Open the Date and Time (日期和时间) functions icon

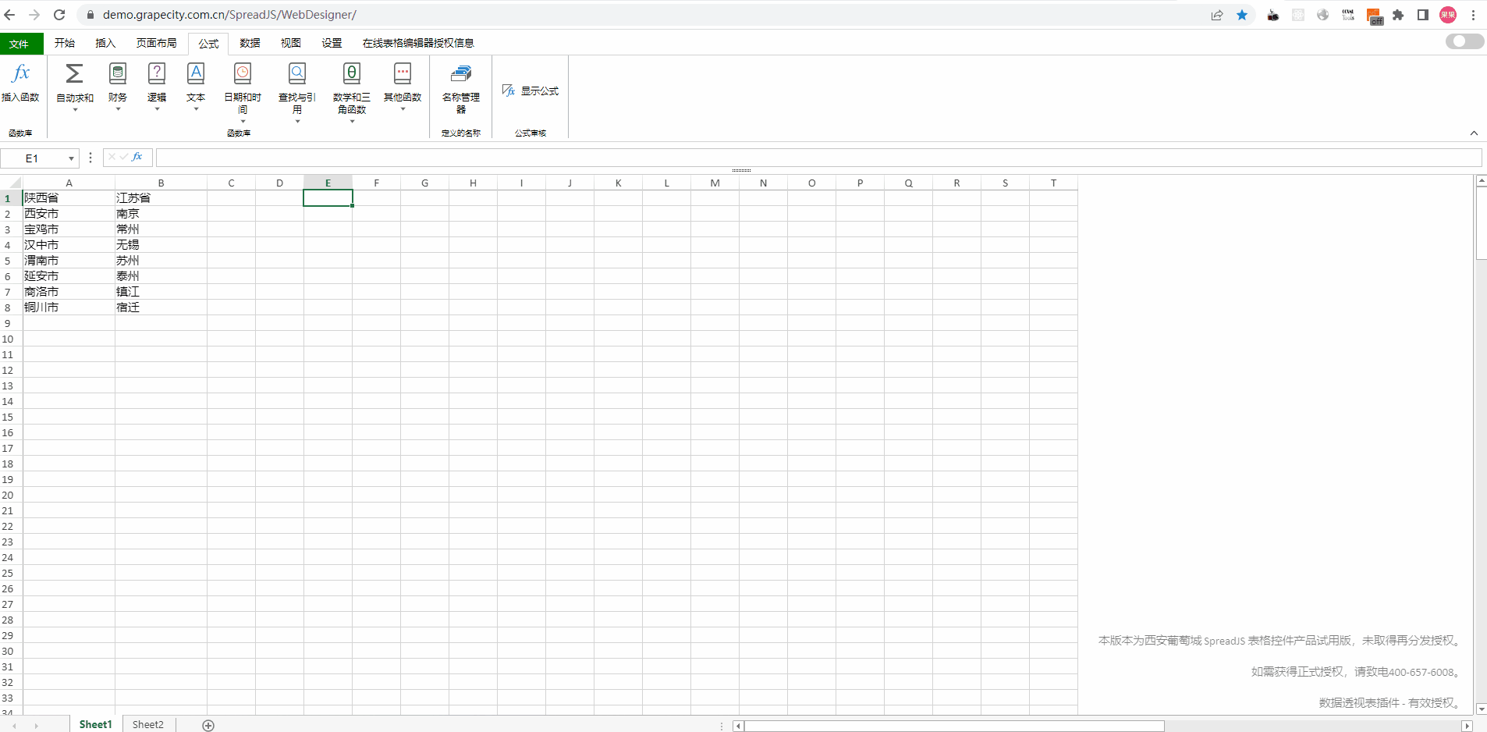[x=243, y=73]
